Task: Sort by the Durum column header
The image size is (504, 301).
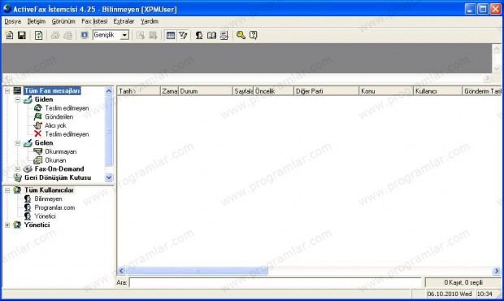Action: 206,91
